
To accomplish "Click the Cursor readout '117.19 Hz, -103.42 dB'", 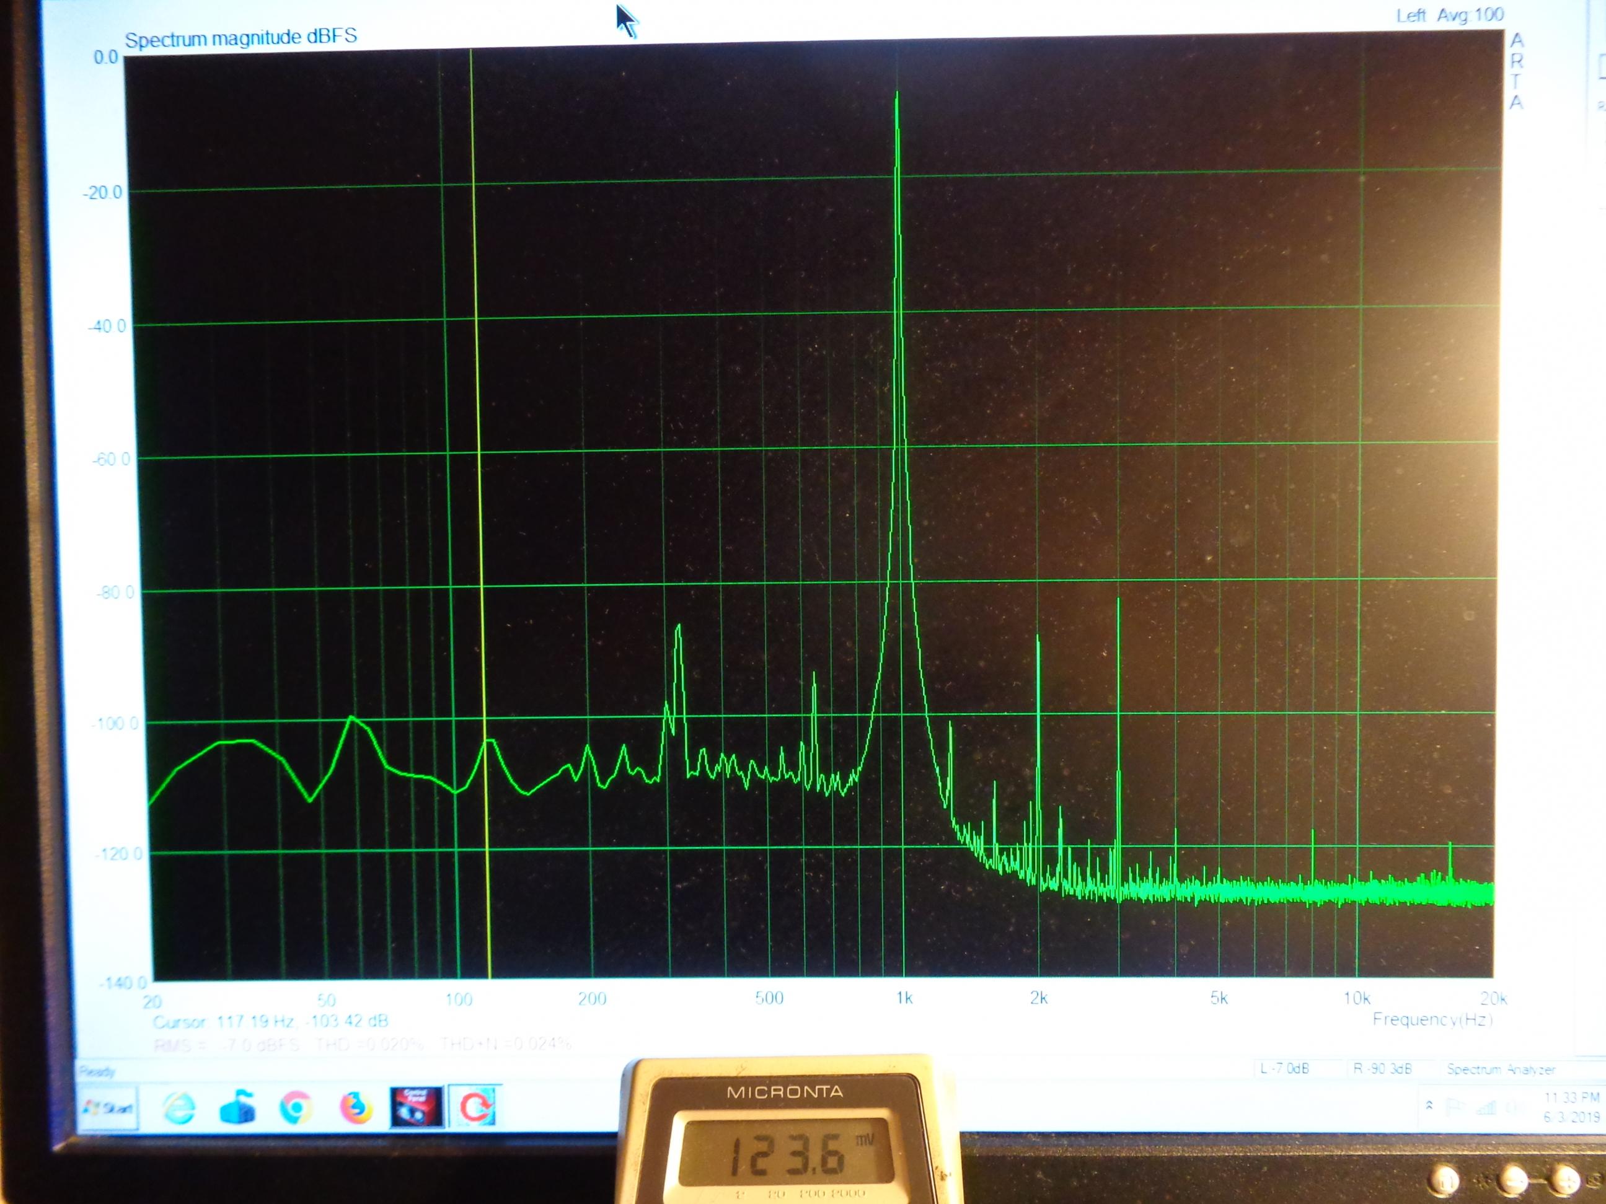I will click(270, 1022).
